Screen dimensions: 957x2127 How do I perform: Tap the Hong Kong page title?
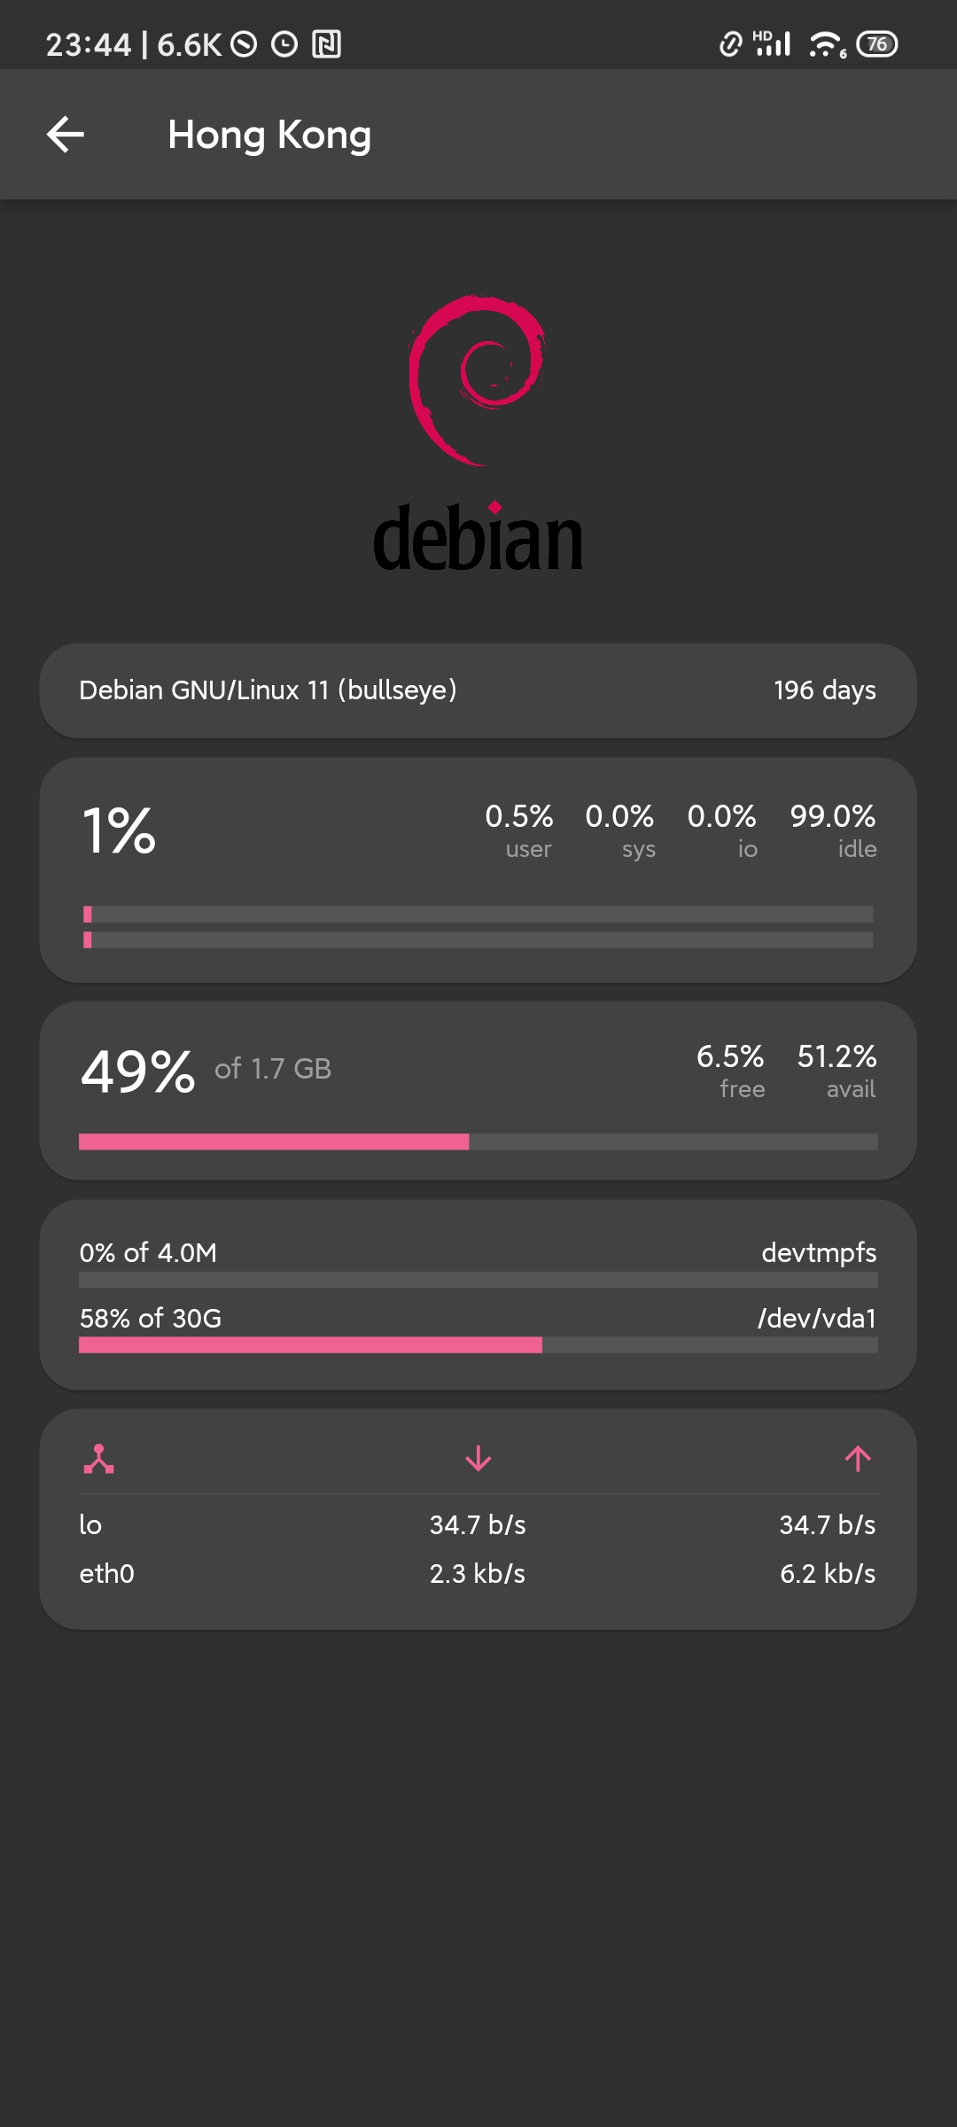tap(269, 135)
